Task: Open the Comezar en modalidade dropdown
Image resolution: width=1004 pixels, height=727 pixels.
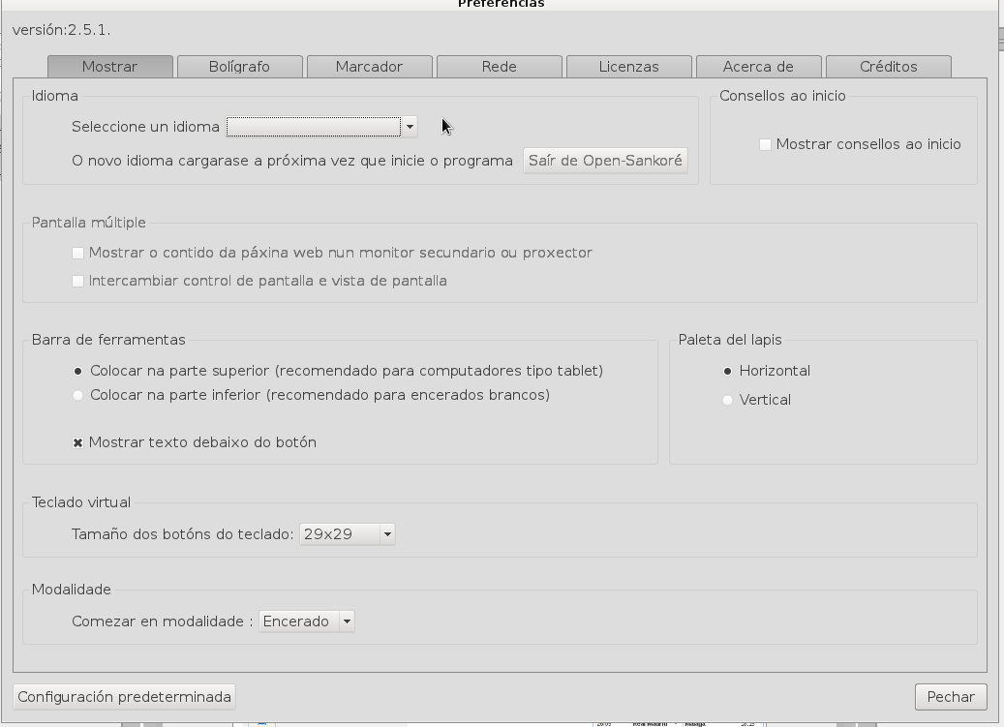Action: 306,621
